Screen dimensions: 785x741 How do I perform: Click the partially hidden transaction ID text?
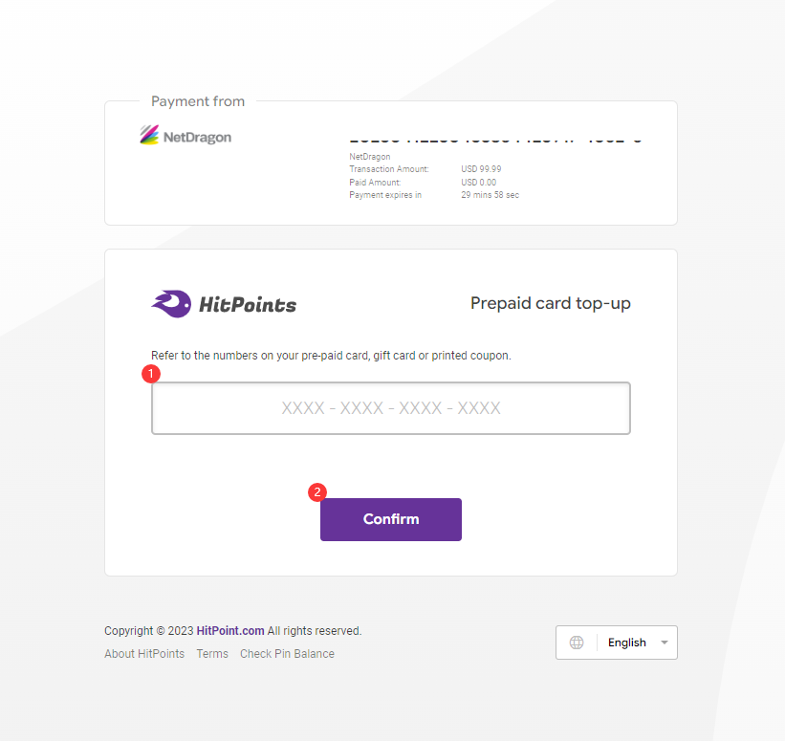pos(495,141)
